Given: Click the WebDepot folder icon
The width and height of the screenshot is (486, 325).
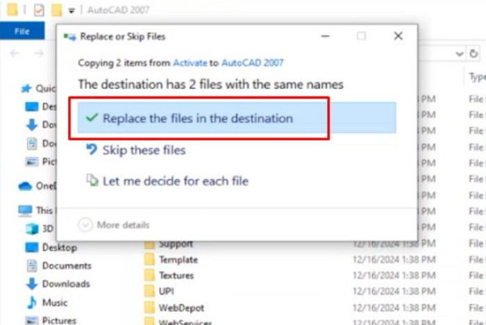Looking at the screenshot, I should [150, 308].
